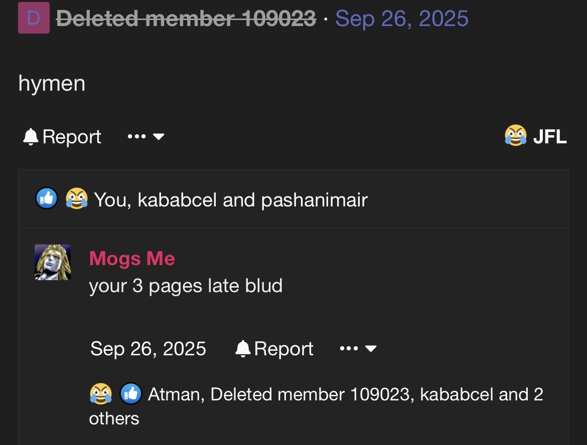The width and height of the screenshot is (587, 445).
Task: View who reacted: You, kababcel and pashanimair
Action: click(x=231, y=200)
